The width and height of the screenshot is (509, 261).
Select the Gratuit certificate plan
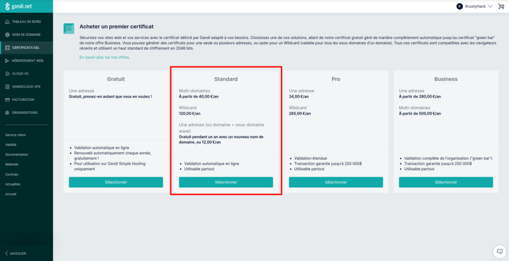pos(116,182)
